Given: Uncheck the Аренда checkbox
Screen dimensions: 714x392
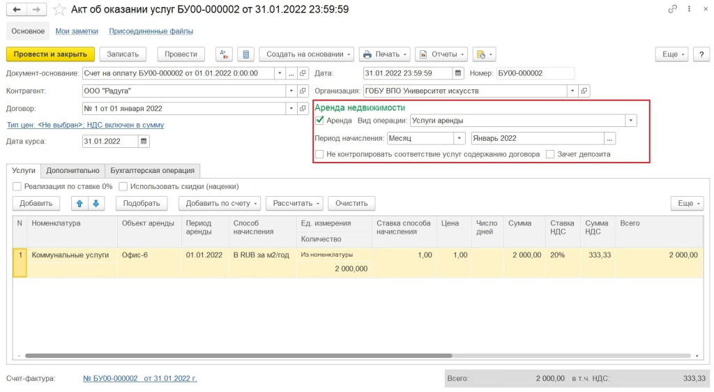Looking at the screenshot, I should [320, 121].
